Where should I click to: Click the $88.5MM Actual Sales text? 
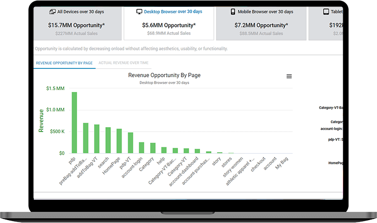[261, 33]
